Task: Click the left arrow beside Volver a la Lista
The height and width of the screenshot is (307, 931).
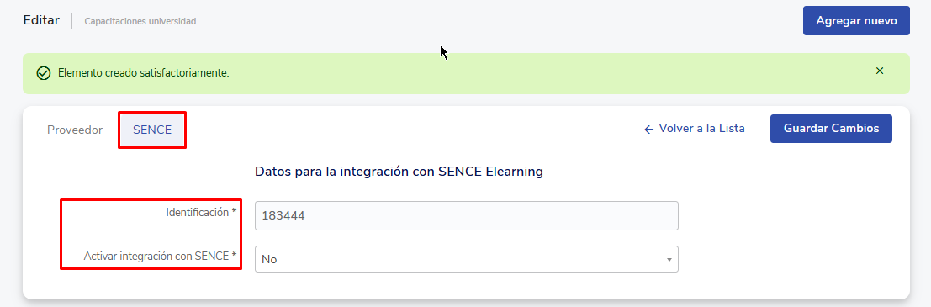Action: (648, 130)
